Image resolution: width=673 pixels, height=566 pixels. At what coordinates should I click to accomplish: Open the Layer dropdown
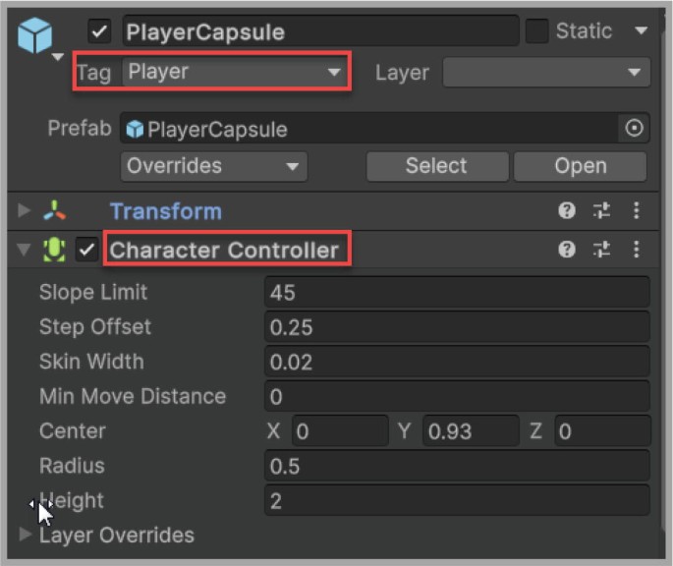point(545,72)
